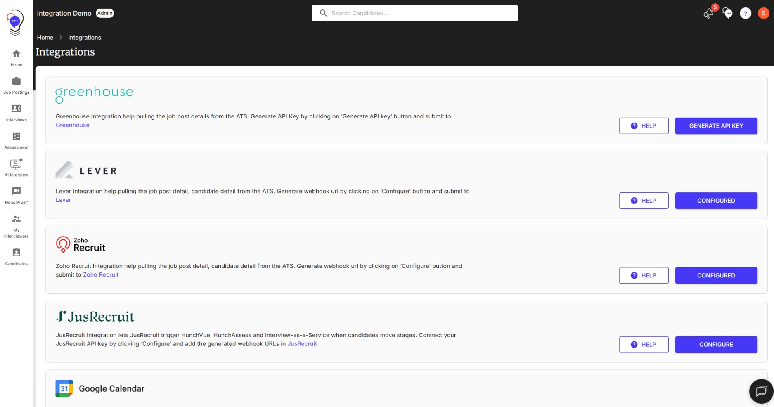Image resolution: width=774 pixels, height=407 pixels.
Task: Click the Admin badge
Action: [105, 13]
